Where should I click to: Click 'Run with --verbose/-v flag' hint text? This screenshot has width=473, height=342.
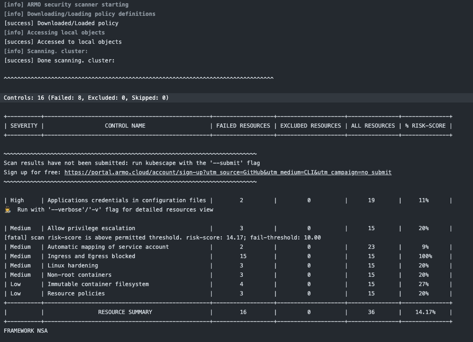coord(115,210)
